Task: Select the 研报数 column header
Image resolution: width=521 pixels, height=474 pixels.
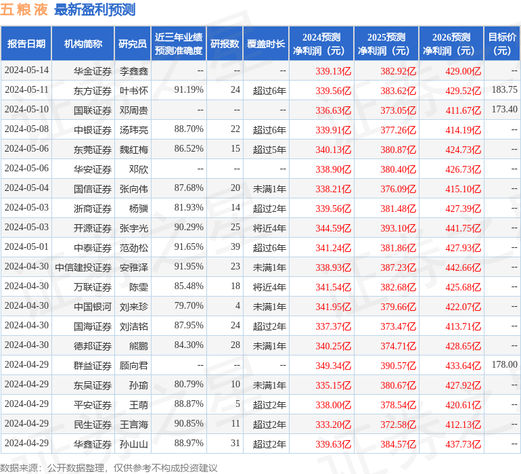Action: pos(225,44)
